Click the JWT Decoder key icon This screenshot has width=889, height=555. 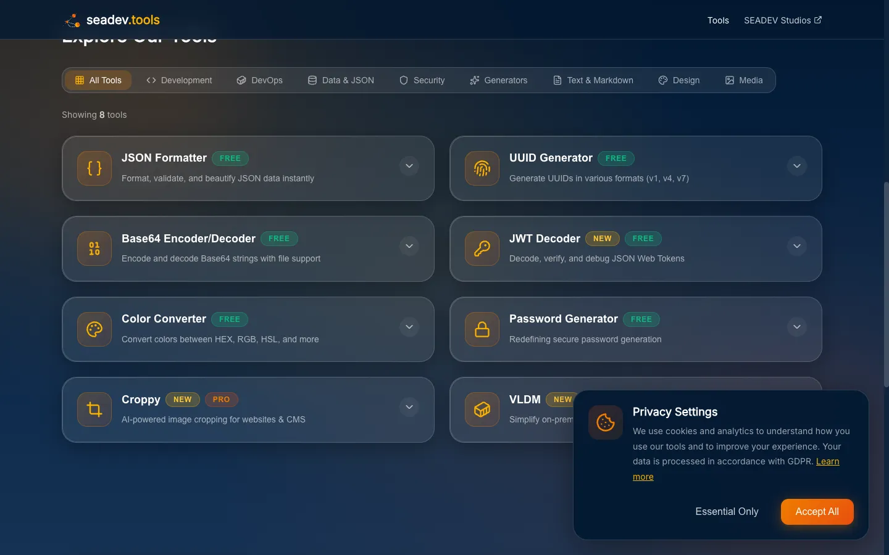(x=482, y=249)
